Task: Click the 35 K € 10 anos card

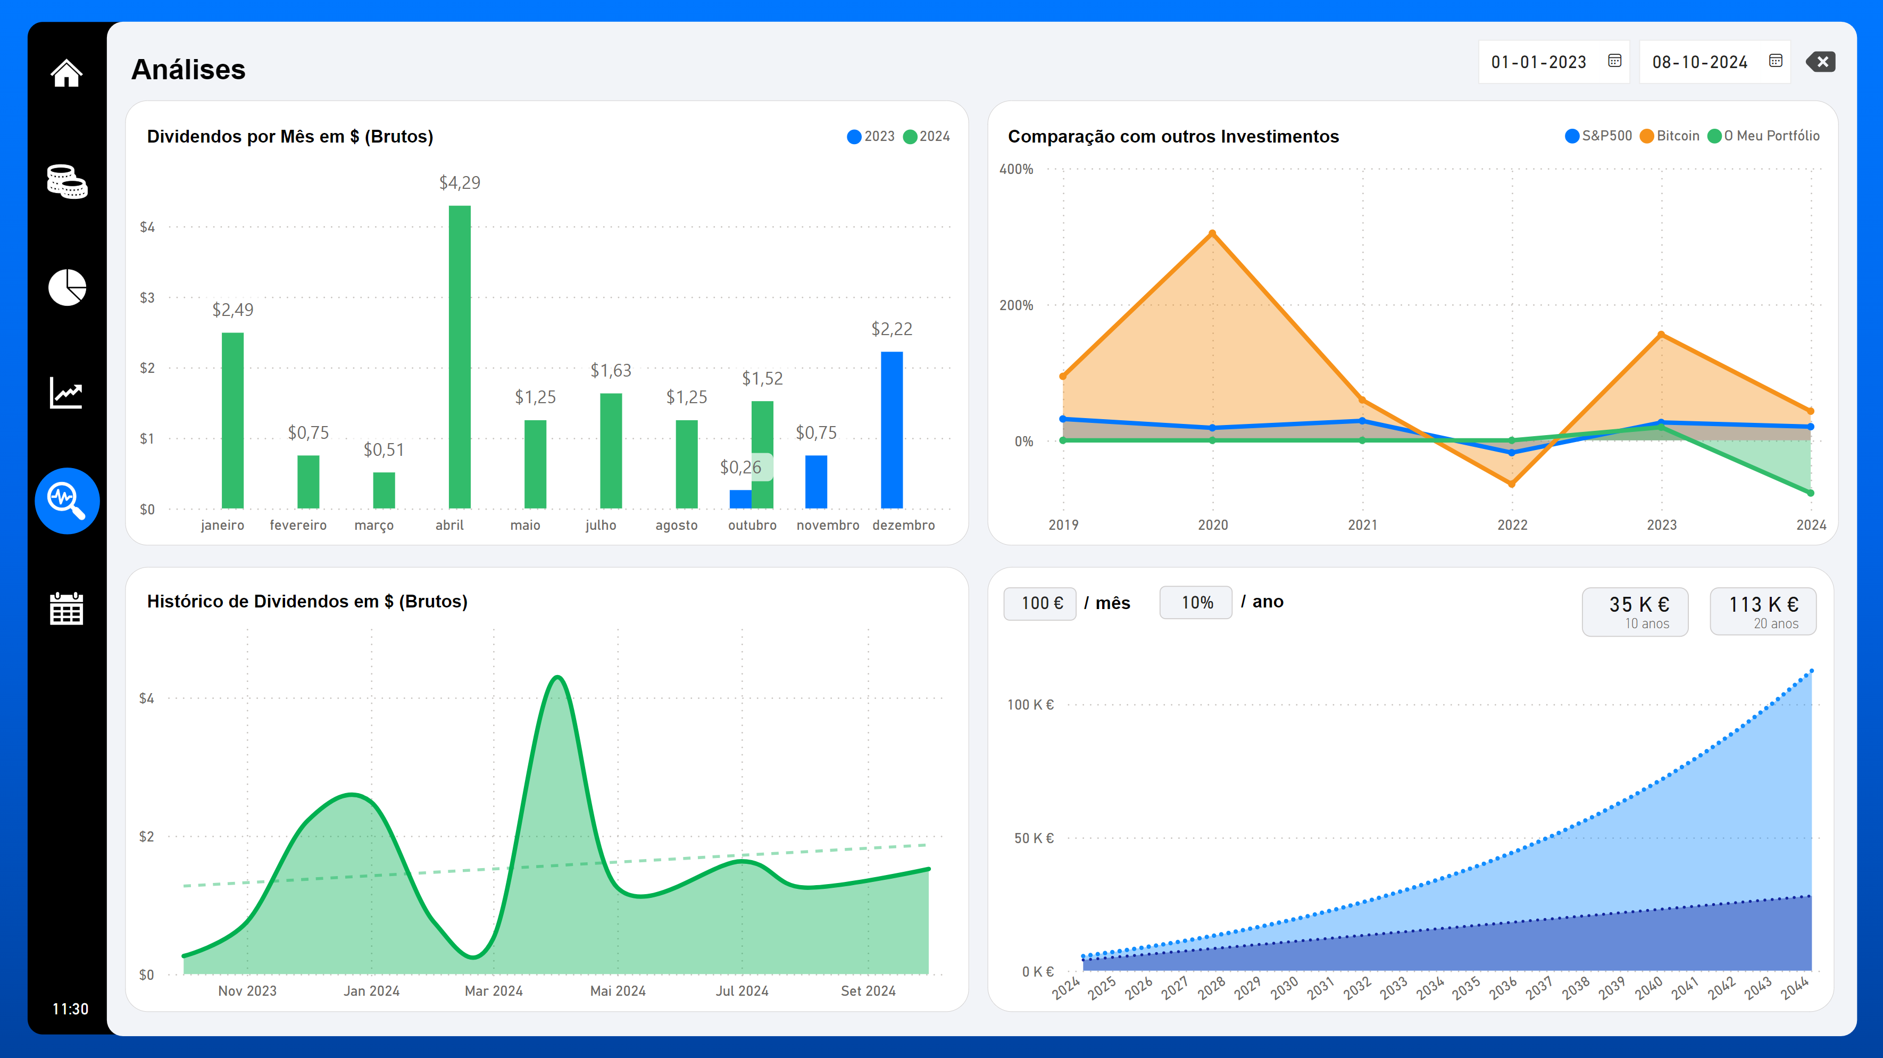Action: click(x=1635, y=612)
